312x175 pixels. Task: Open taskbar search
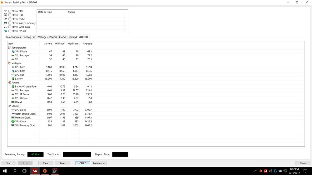(x=15, y=171)
